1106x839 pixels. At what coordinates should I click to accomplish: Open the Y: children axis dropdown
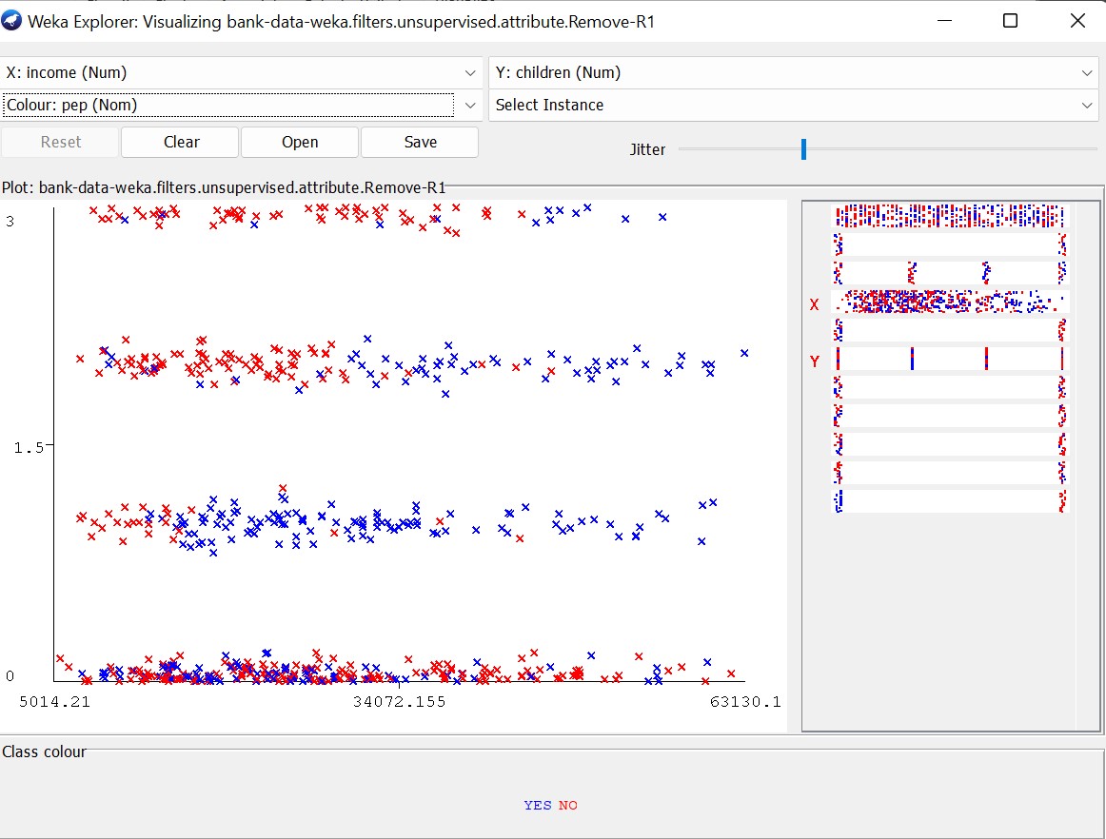click(x=795, y=72)
